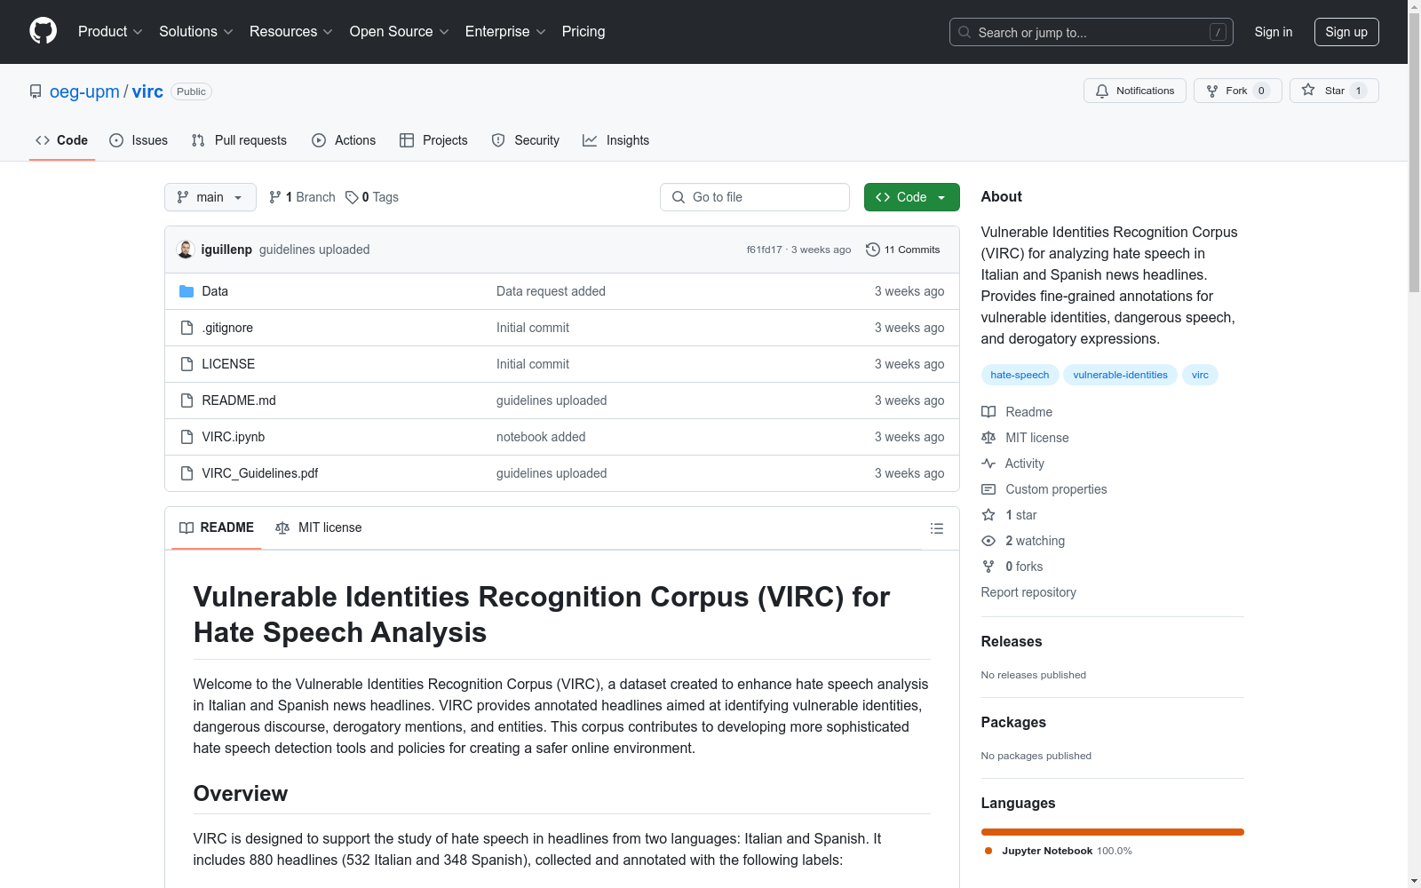This screenshot has height=888, width=1421.
Task: Expand the Product menu
Action: (x=110, y=32)
